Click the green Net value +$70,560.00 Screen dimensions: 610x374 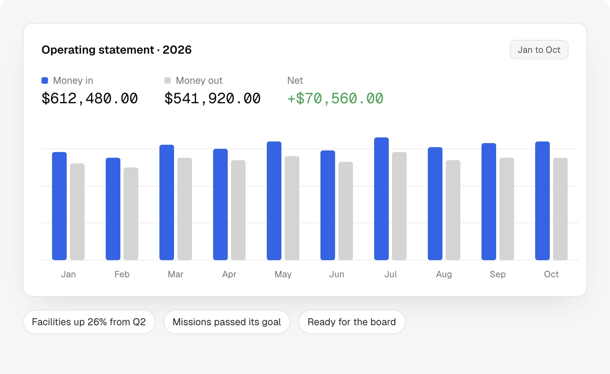coord(335,98)
